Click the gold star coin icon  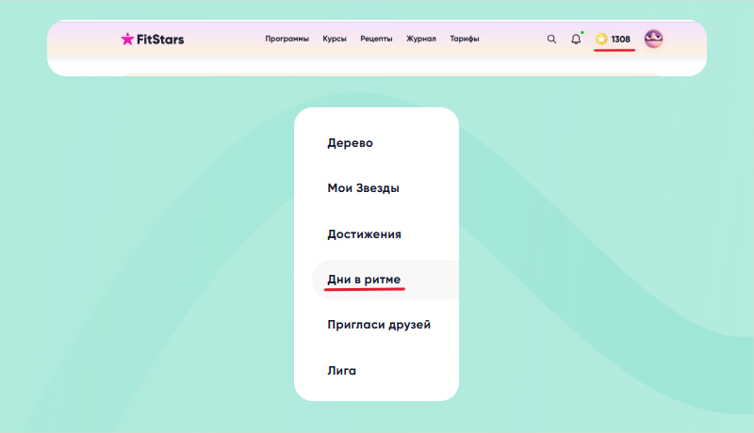pos(601,40)
